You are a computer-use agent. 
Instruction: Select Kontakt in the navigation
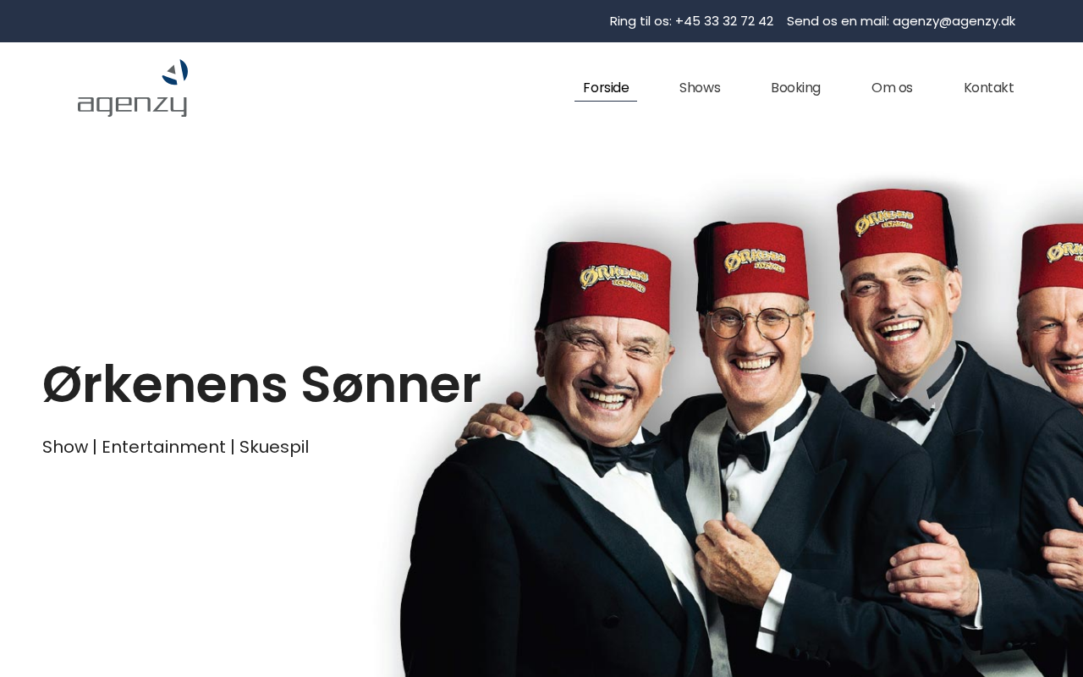988,88
